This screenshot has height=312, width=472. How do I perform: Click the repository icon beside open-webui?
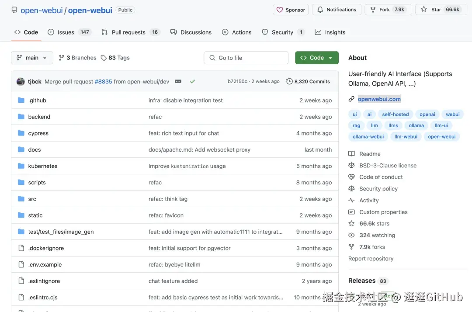14,10
